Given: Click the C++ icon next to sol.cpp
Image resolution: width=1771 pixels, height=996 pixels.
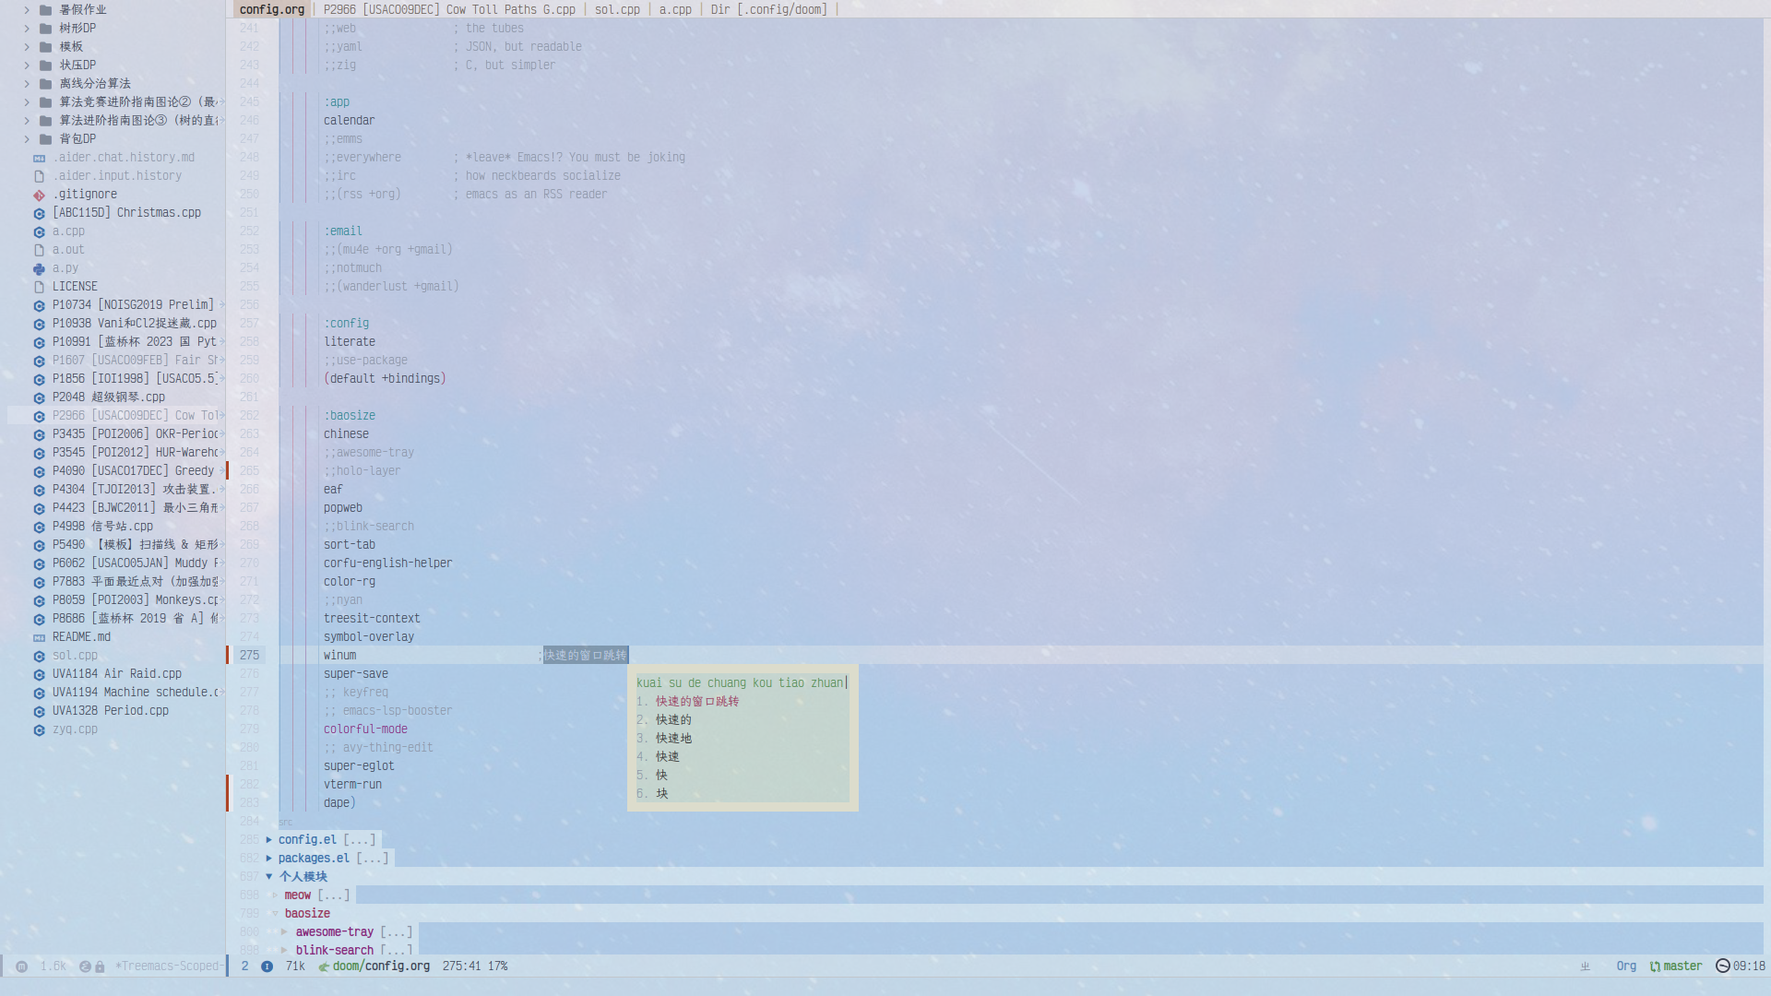Looking at the screenshot, I should [39, 656].
